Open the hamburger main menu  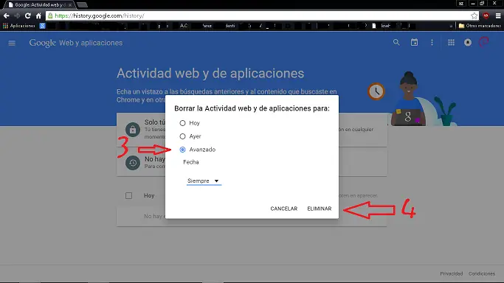pos(12,43)
